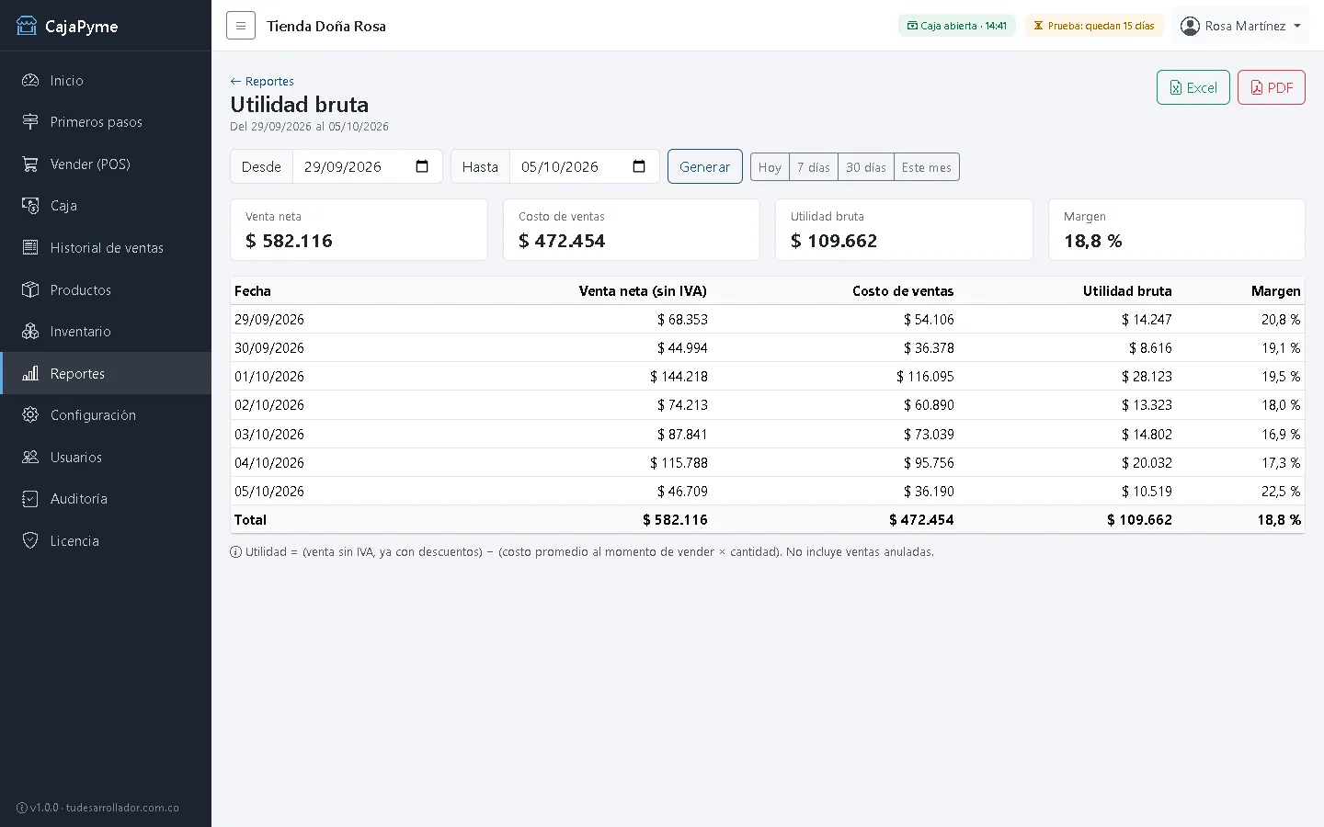The height and width of the screenshot is (827, 1324).
Task: Click the Desde date input 29/09/2026
Action: click(368, 166)
